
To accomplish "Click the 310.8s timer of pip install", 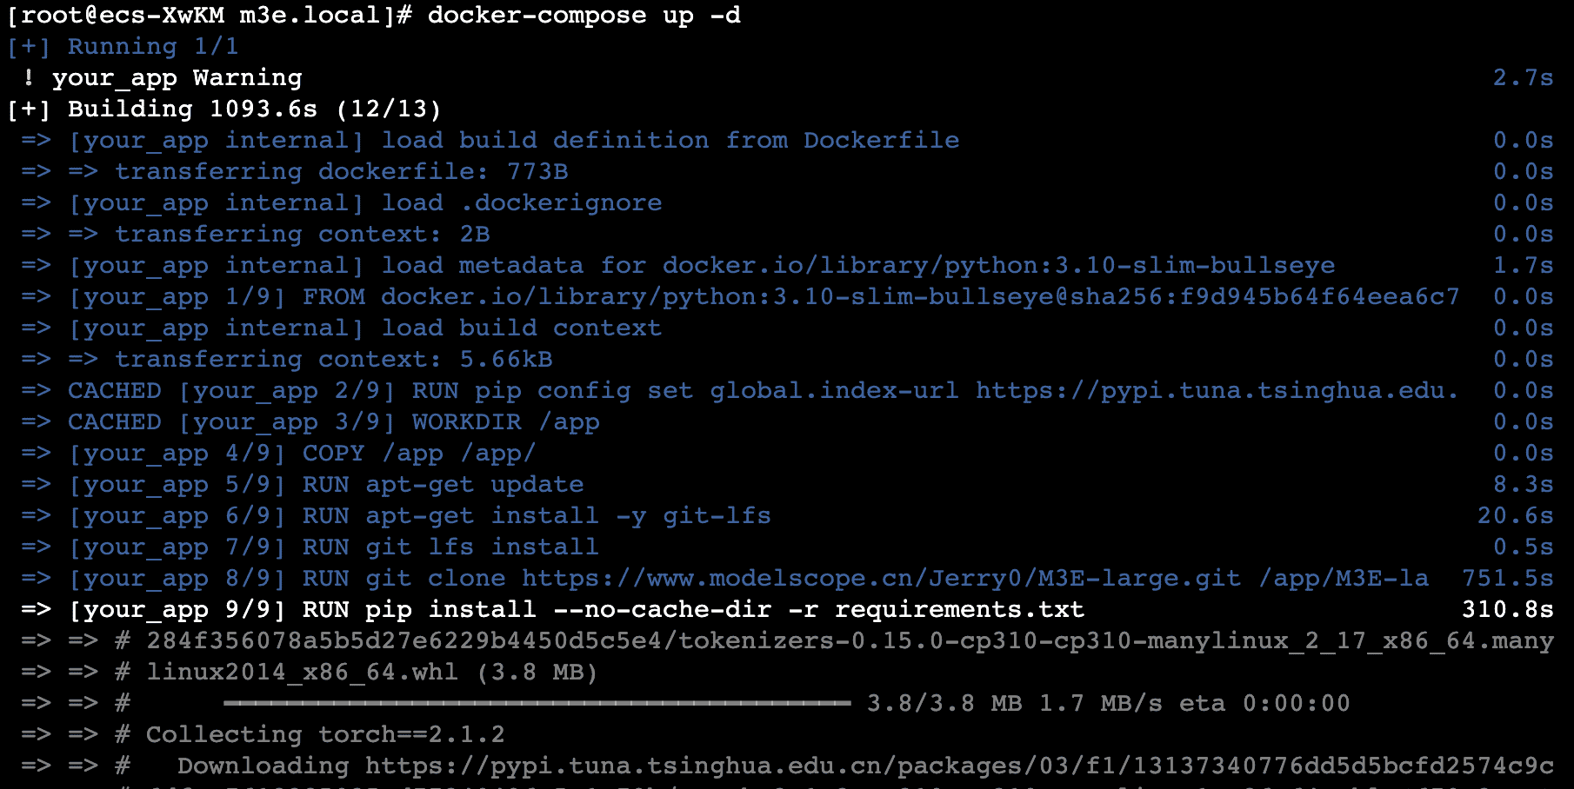I will 1507,610.
